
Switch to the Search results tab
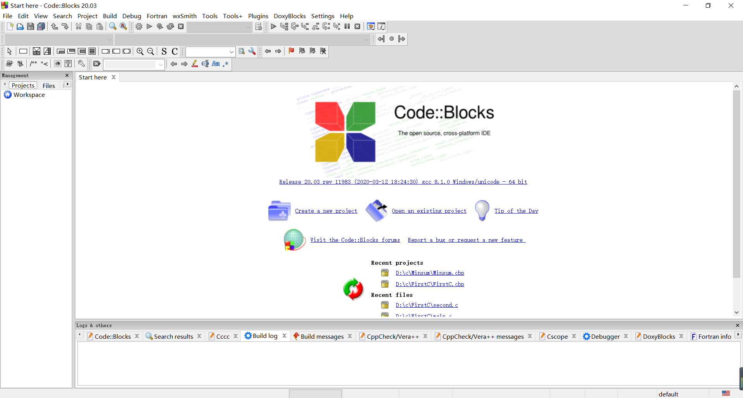(173, 336)
